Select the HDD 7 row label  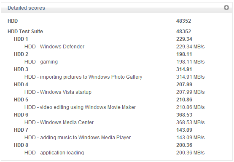pyautogui.click(x=21, y=130)
